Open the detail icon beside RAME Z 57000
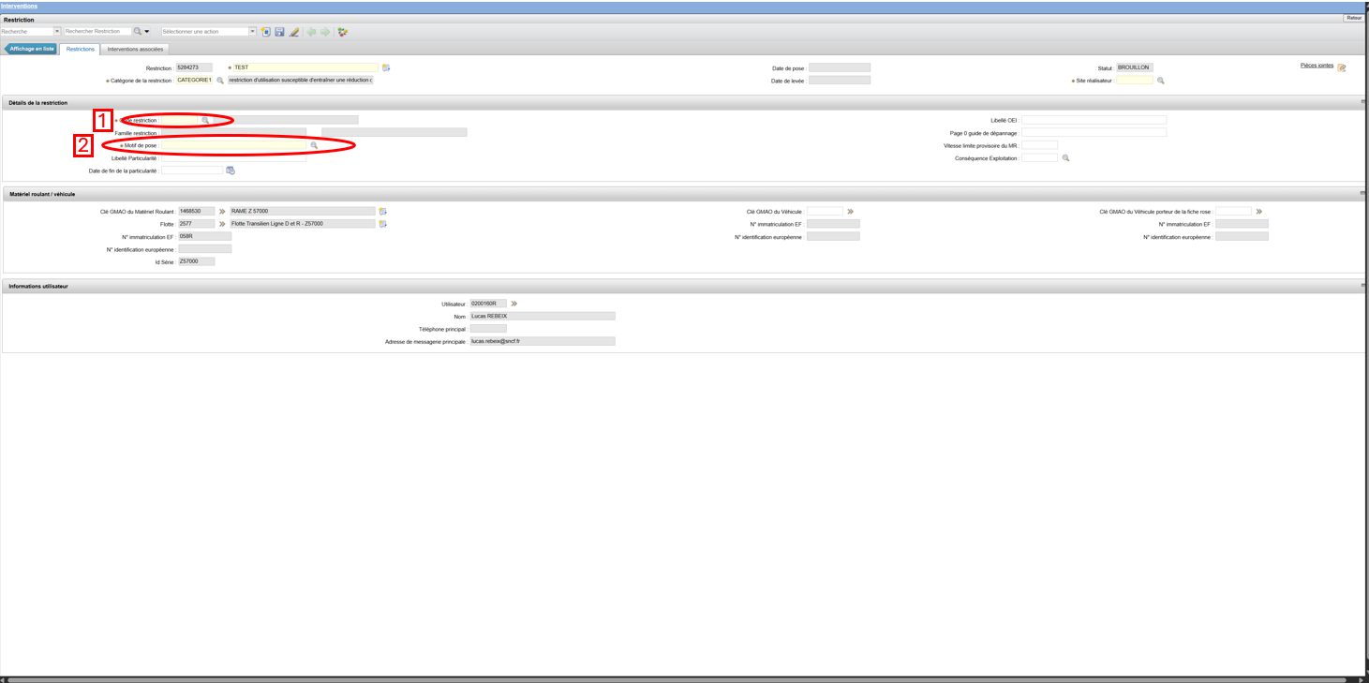Screen dimensions: 1369x683 coord(382,212)
